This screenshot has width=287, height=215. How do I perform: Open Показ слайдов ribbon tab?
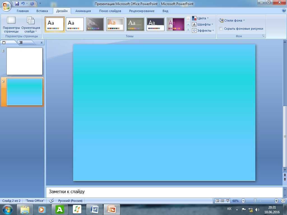tap(110, 11)
